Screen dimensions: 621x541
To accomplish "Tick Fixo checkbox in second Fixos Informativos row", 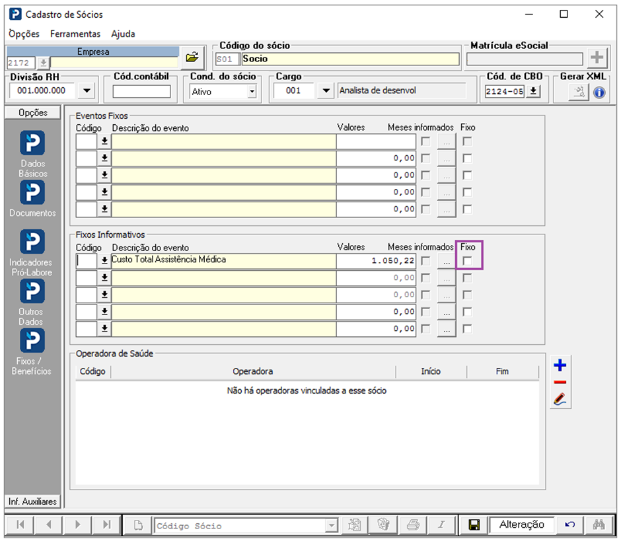I will [467, 278].
